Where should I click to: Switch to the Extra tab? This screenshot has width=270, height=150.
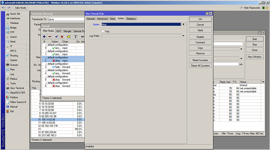pyautogui.click(x=113, y=19)
